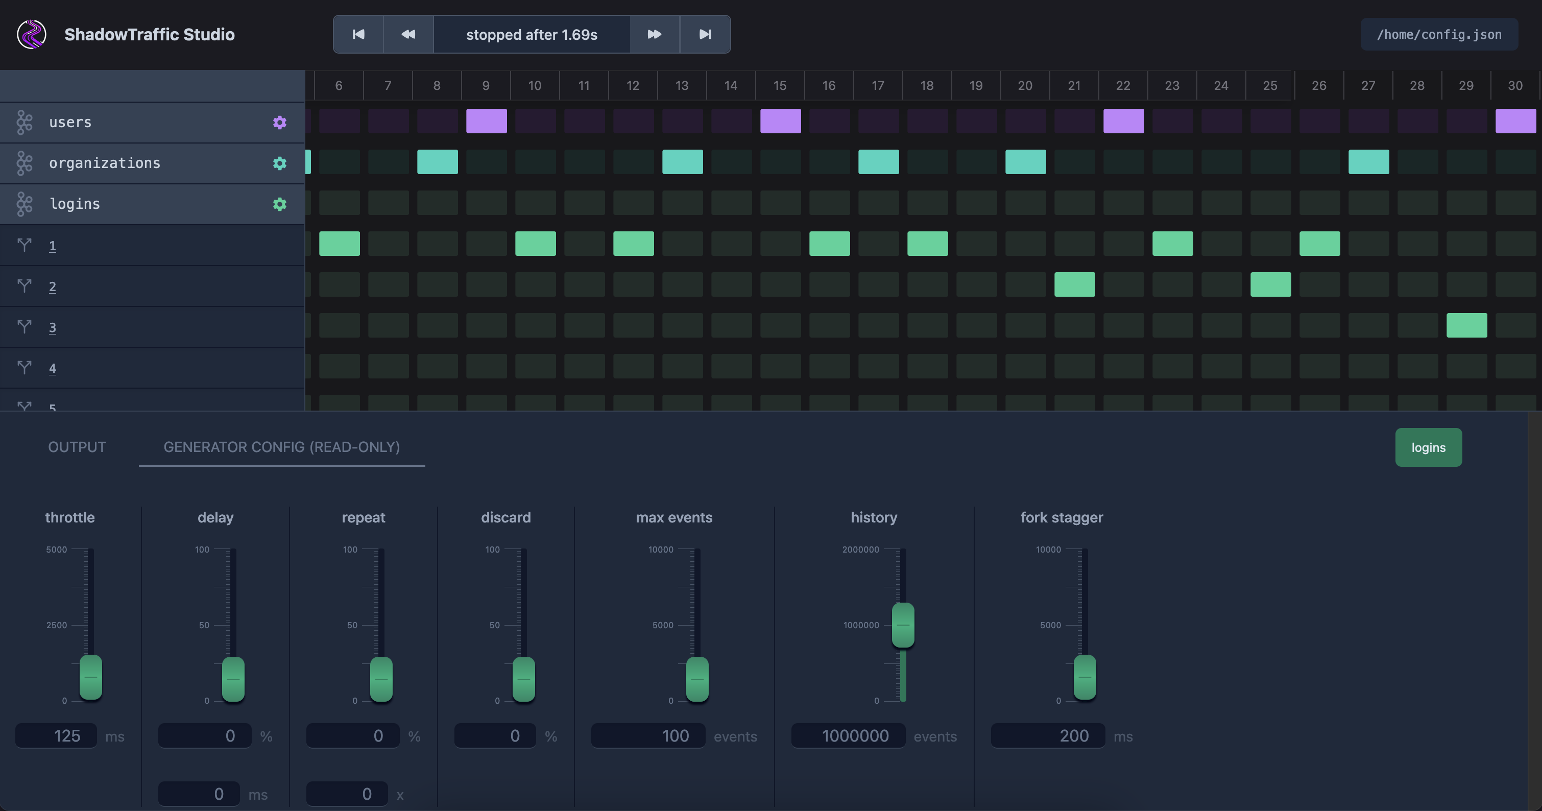Click the fork icon for fork 2

pyautogui.click(x=25, y=285)
